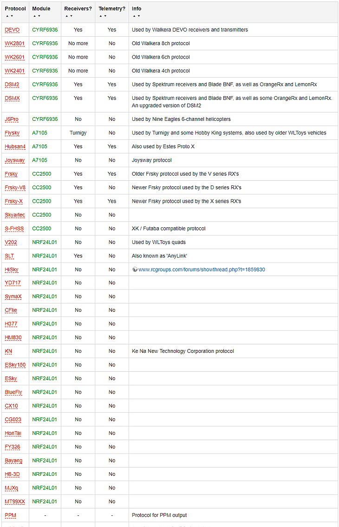339x527 pixels.
Task: Open the DEVO protocol link
Action: 12,30
